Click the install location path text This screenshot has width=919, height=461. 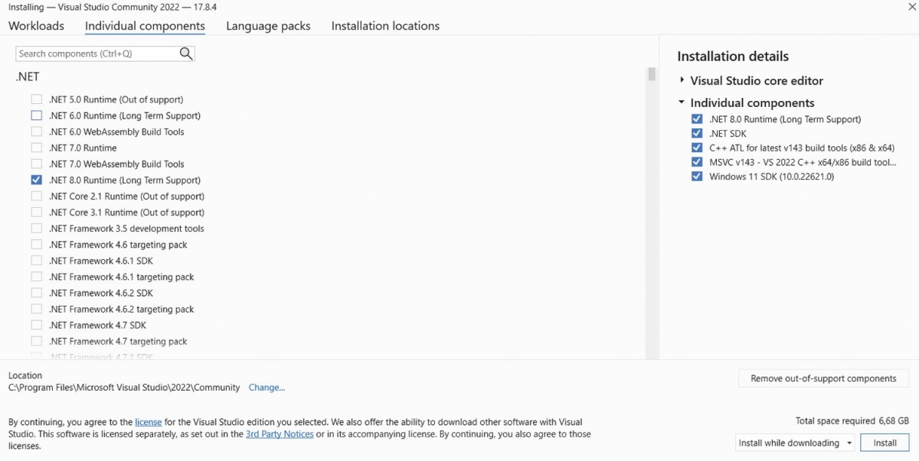[124, 388]
